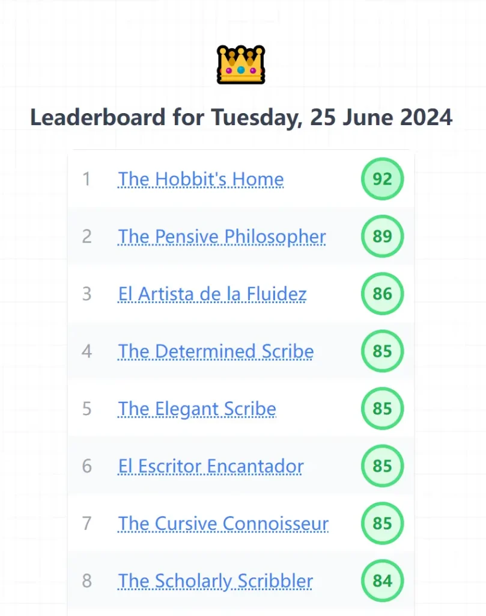This screenshot has height=616, width=486.
Task: Click The Elegant Scribe's score circle
Action: [382, 409]
